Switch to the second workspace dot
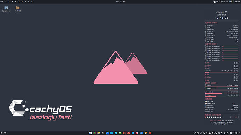Image resolution: width=241 pixels, height=135 pixels. (x=9, y=2)
